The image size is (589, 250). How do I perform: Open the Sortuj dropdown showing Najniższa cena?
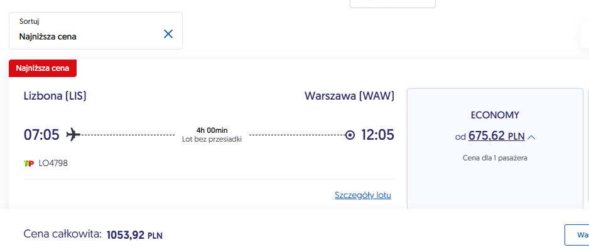pyautogui.click(x=96, y=31)
